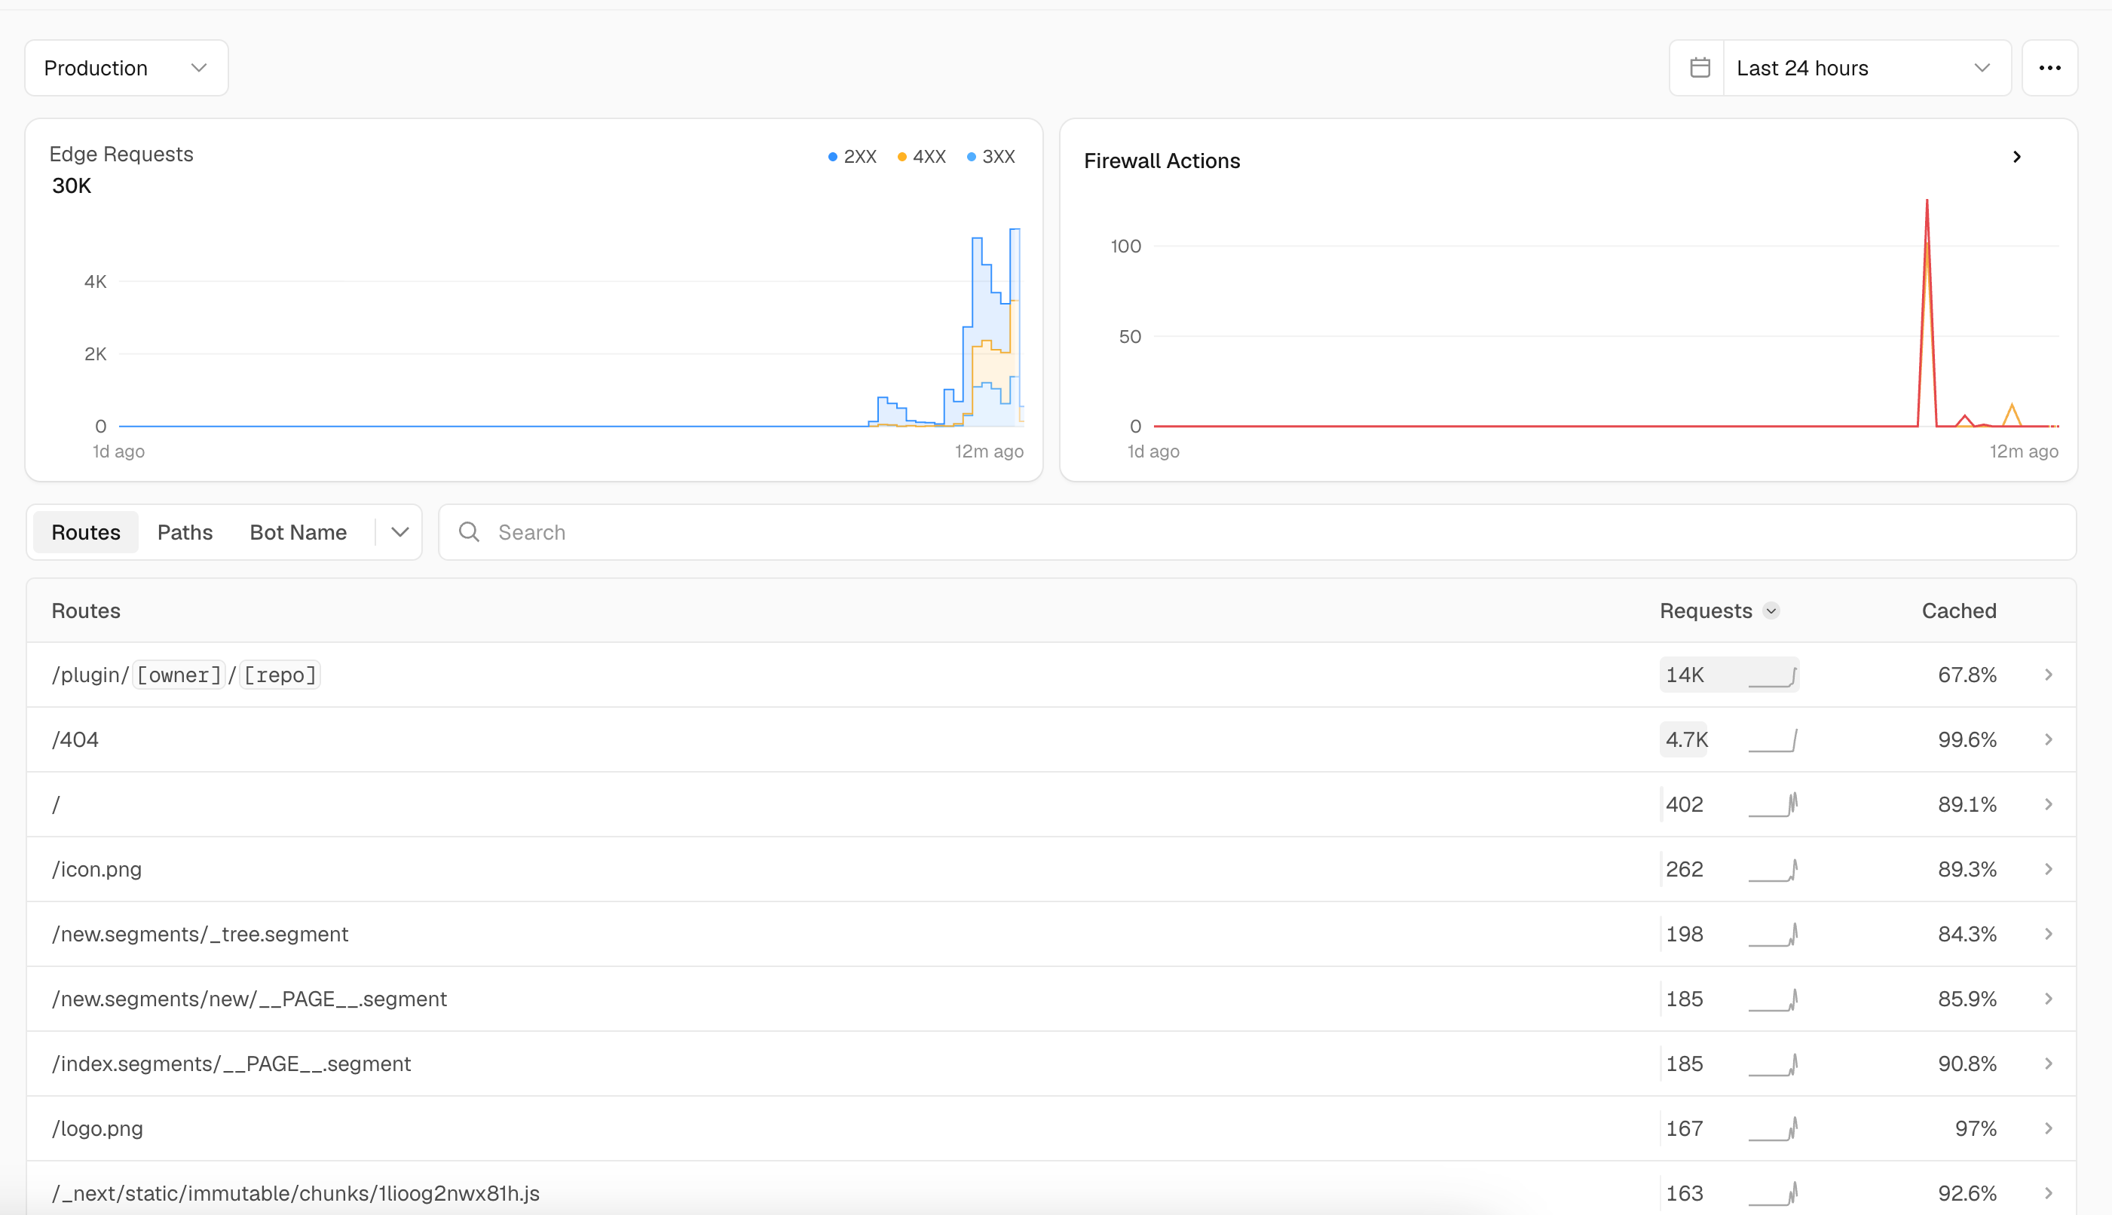Click the 99.6% cached value
This screenshot has width=2112, height=1215.
pyautogui.click(x=1967, y=740)
